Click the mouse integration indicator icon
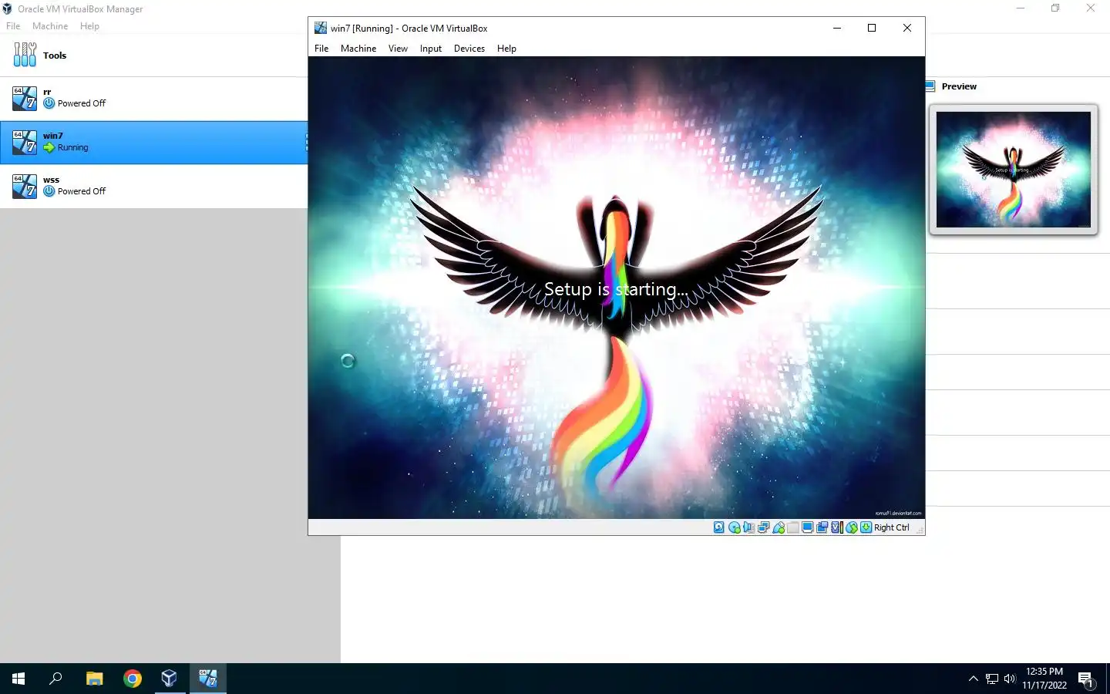 point(851,527)
